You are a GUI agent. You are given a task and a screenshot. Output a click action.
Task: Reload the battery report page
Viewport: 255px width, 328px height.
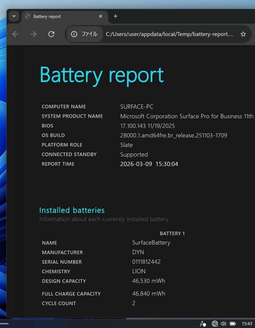51,34
